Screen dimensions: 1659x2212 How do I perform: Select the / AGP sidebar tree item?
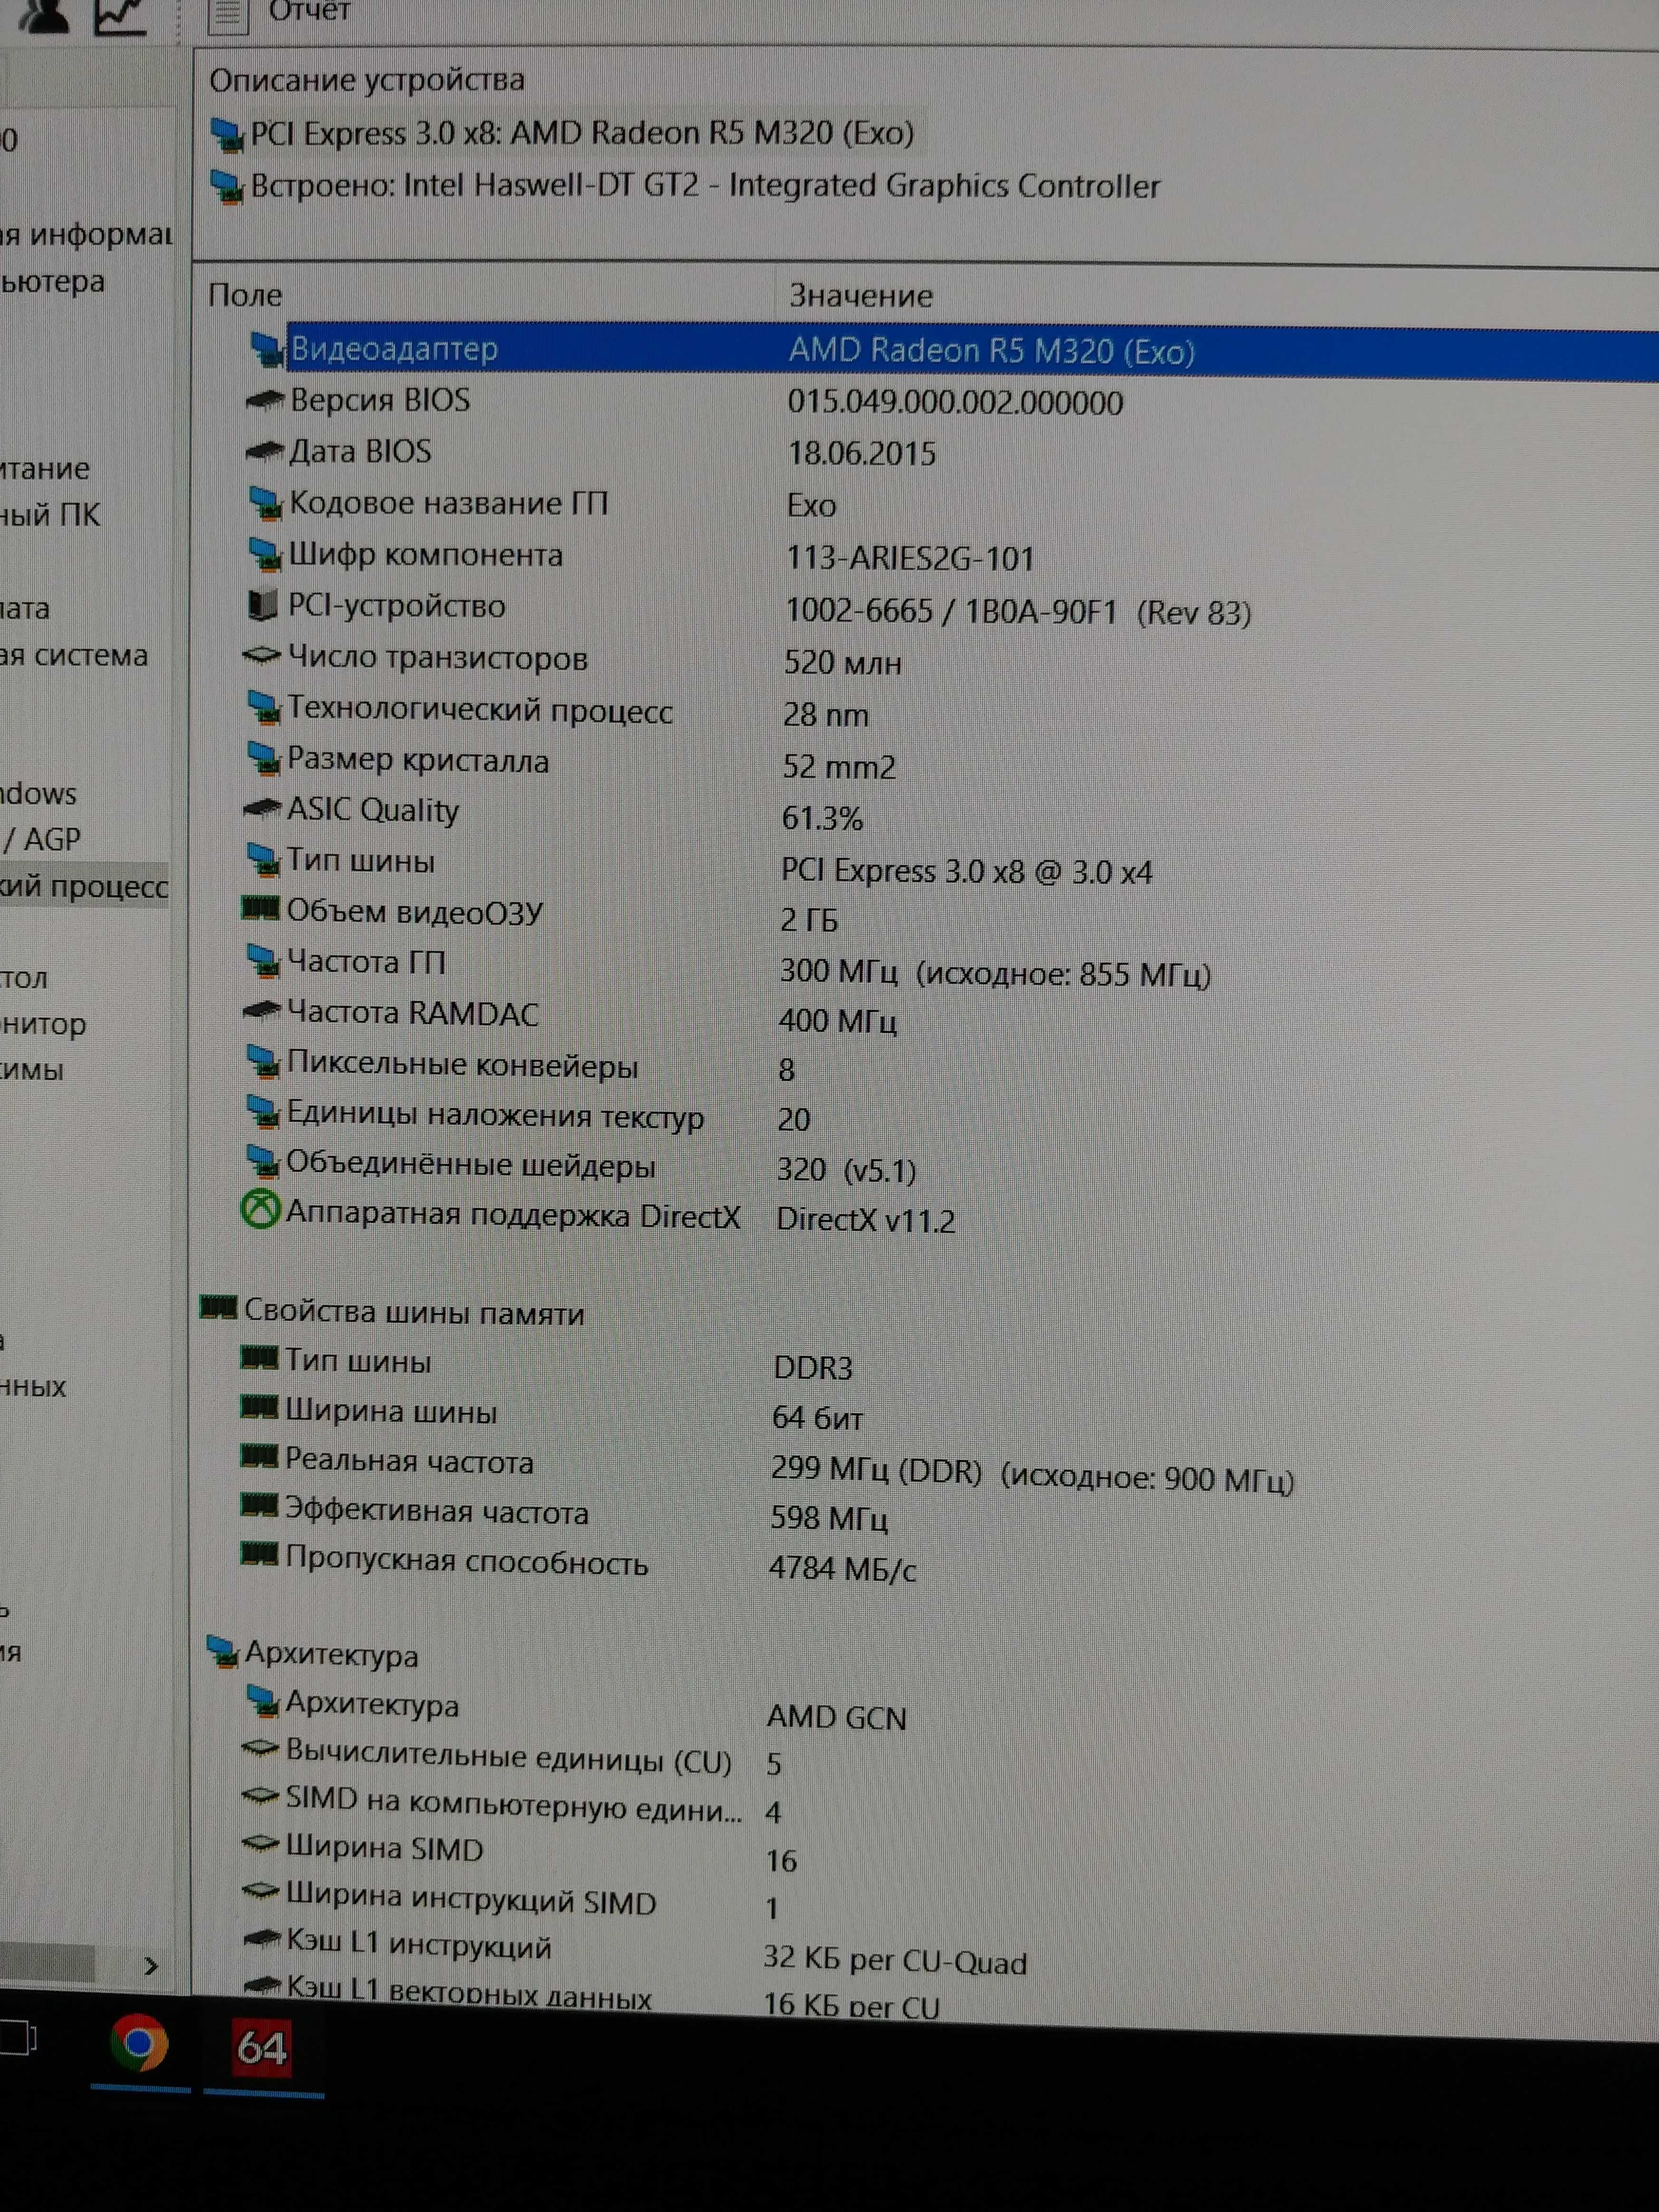tap(42, 840)
